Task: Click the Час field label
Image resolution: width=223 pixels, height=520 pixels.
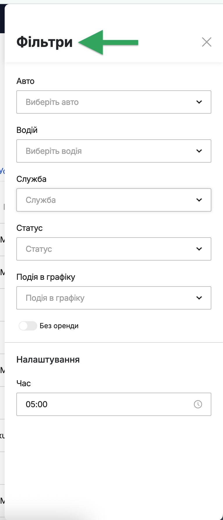Action: 24,383
